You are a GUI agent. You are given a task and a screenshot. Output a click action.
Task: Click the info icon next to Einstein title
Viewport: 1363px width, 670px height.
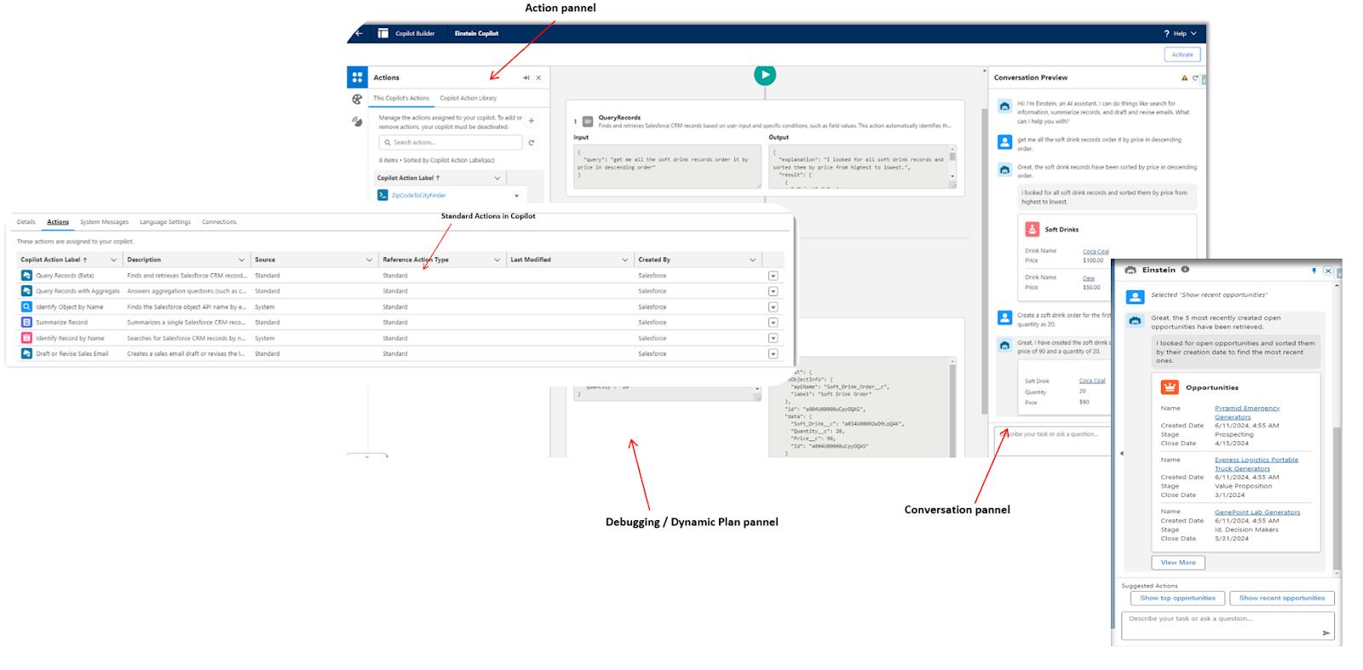point(1185,270)
